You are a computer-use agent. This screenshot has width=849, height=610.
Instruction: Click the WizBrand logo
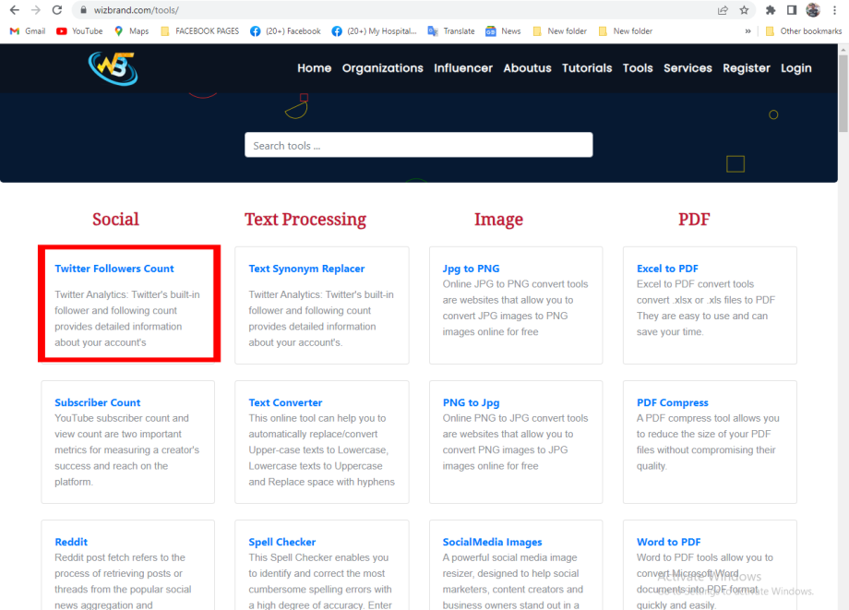click(x=112, y=67)
